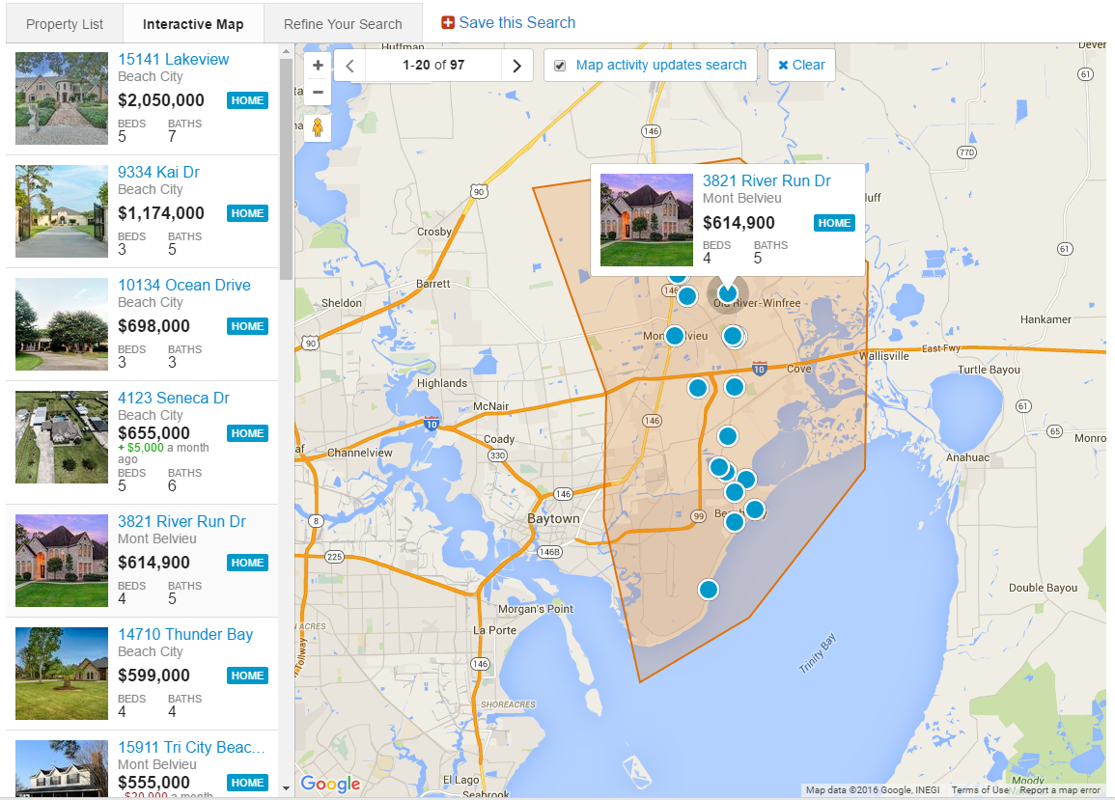The width and height of the screenshot is (1115, 800).
Task: Click the 10134 Ocean Drive thumbnail
Action: tap(62, 324)
